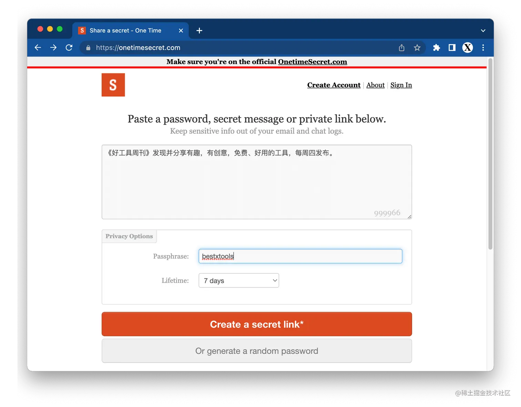
Task: Reload the page with the refresh icon
Action: pyautogui.click(x=69, y=48)
